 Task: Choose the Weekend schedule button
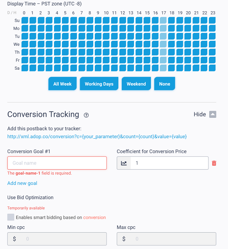pos(136,84)
